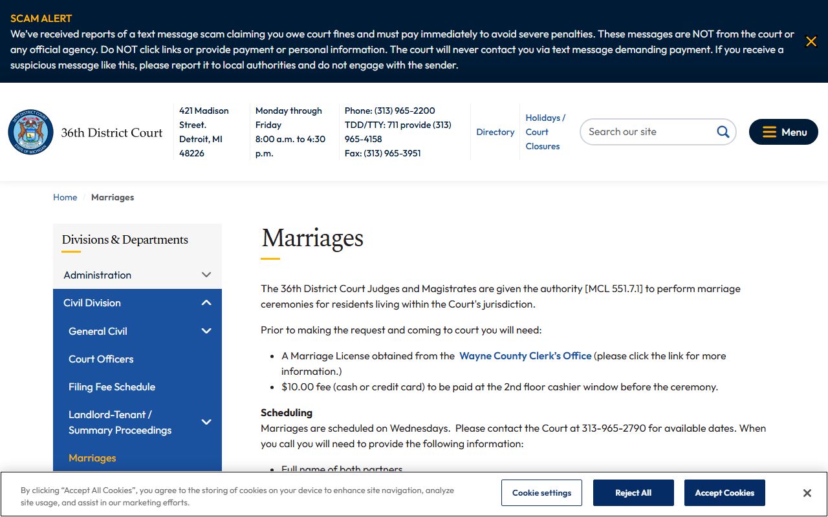This screenshot has height=517, width=828.
Task: Go to Home breadcrumb
Action: [65, 197]
